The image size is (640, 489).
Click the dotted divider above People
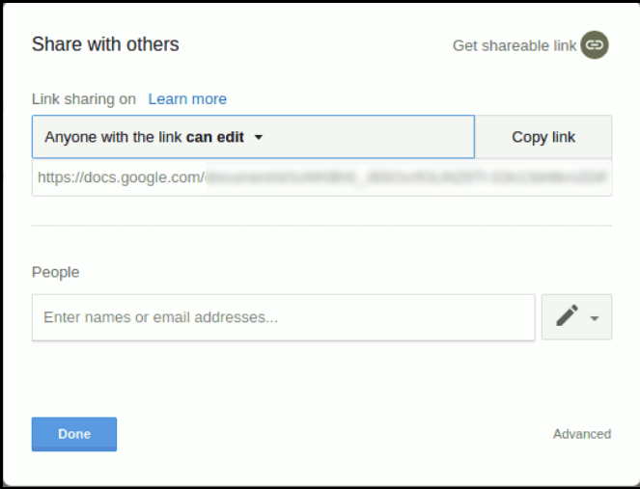click(x=321, y=226)
